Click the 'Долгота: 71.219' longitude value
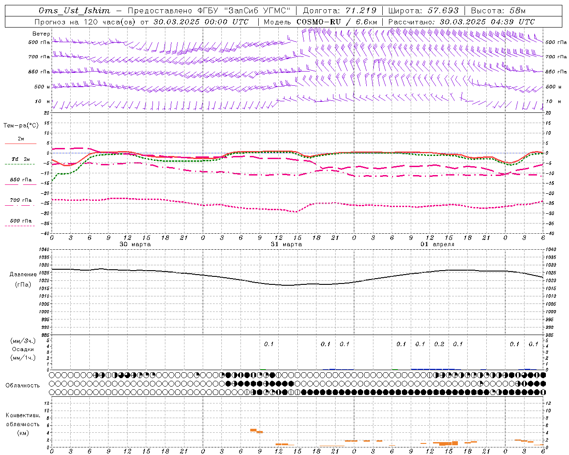The image size is (569, 455). pyautogui.click(x=340, y=11)
